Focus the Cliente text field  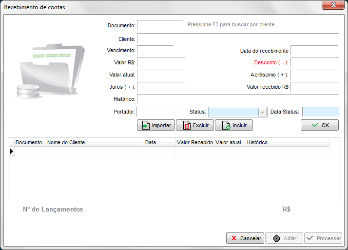pyautogui.click(x=237, y=39)
